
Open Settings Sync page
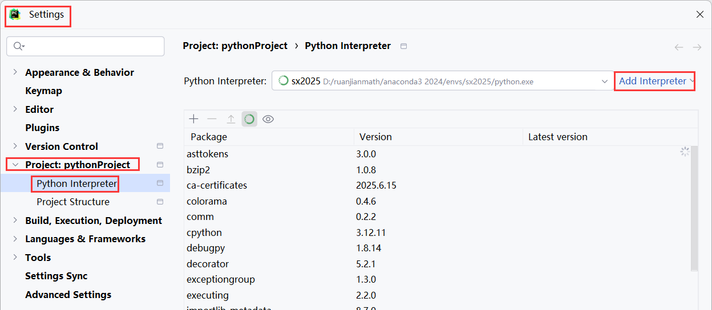(x=56, y=276)
